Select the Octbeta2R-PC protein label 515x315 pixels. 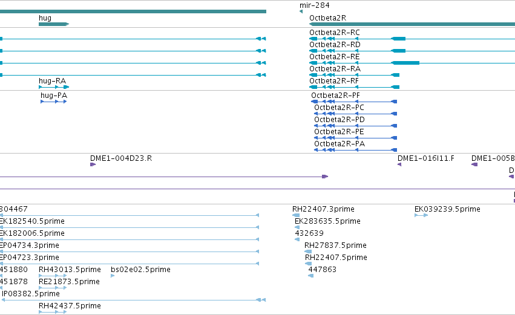(339, 108)
